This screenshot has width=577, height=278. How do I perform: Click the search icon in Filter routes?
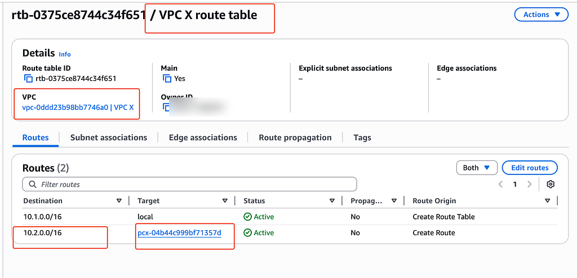pos(32,184)
